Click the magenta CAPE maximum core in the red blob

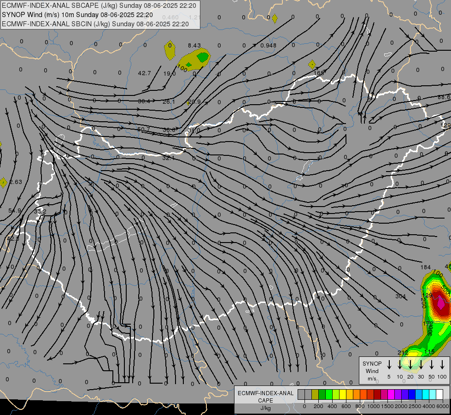[x=441, y=303]
